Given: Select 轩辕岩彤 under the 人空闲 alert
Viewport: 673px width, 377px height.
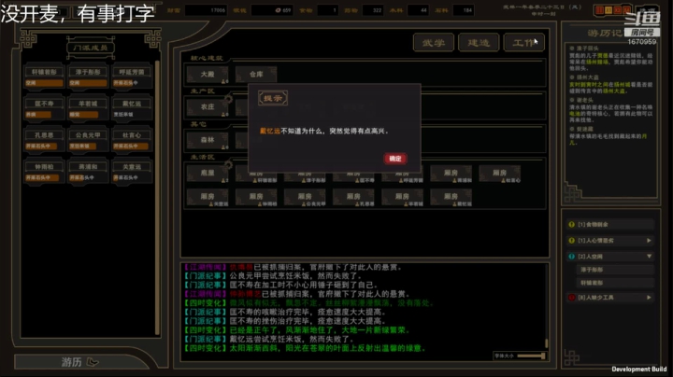Looking at the screenshot, I should [615, 283].
